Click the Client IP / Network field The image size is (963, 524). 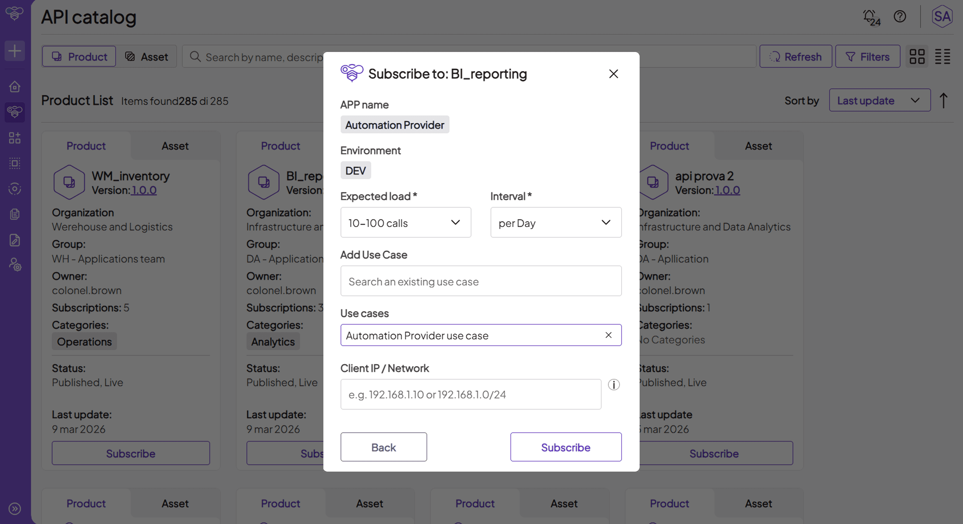coord(470,395)
